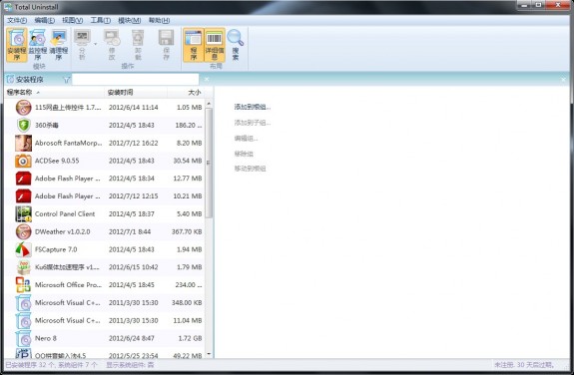Click the 分析 (Analyze) toolbar icon
Viewport: 574px width, 375px height.
(x=82, y=45)
